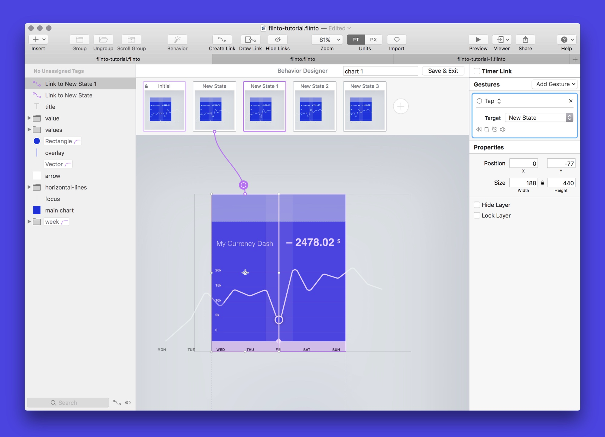Click the Position X field
Image resolution: width=605 pixels, height=437 pixels.
[x=523, y=163]
